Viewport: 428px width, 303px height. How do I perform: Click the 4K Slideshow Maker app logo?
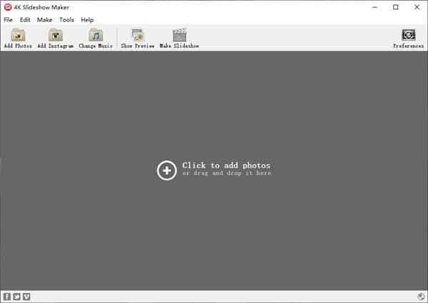point(8,7)
